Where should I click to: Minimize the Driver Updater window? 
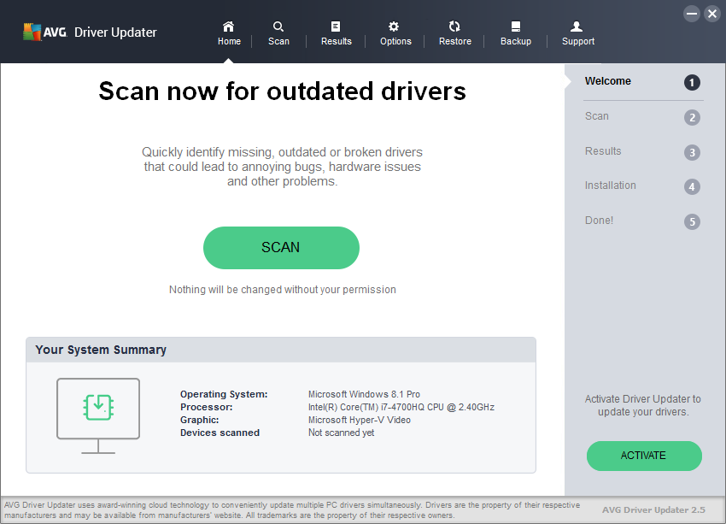[692, 14]
